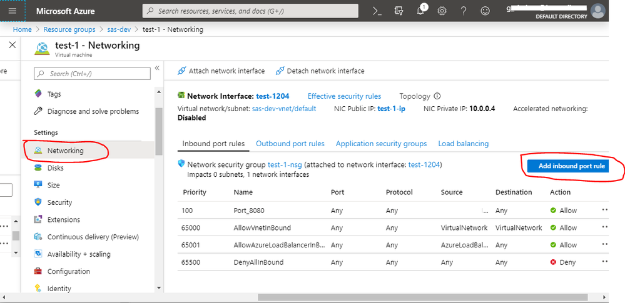This screenshot has height=303, width=625.
Task: Click the Add inbound port rule button
Action: (570, 166)
